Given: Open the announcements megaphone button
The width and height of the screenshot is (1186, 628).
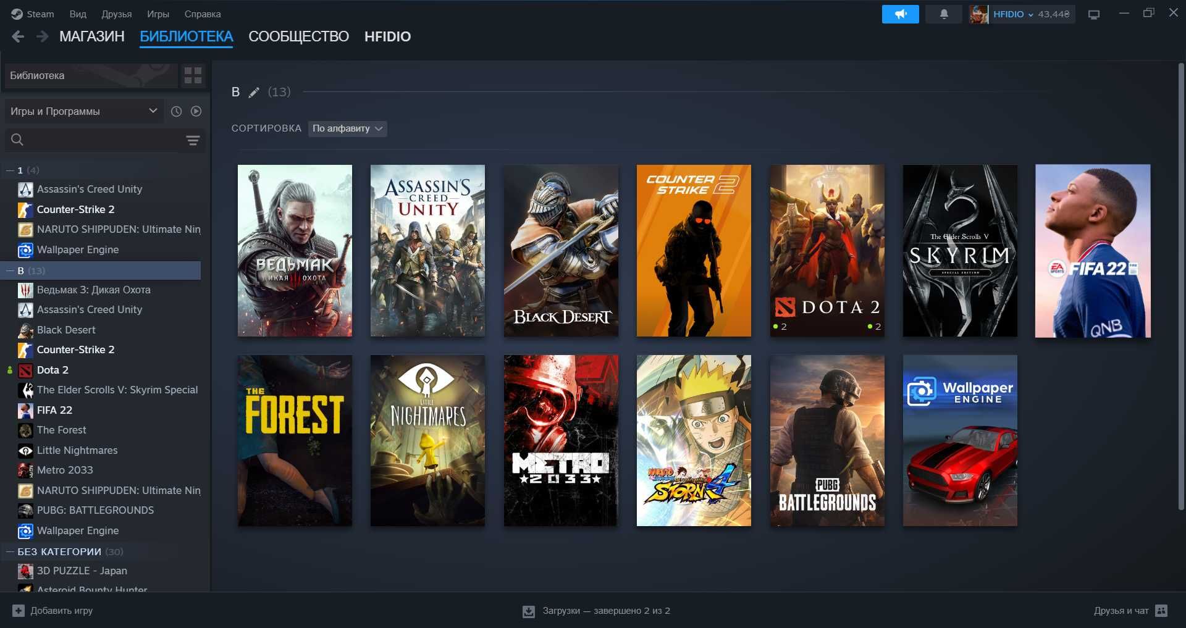Looking at the screenshot, I should (x=900, y=14).
